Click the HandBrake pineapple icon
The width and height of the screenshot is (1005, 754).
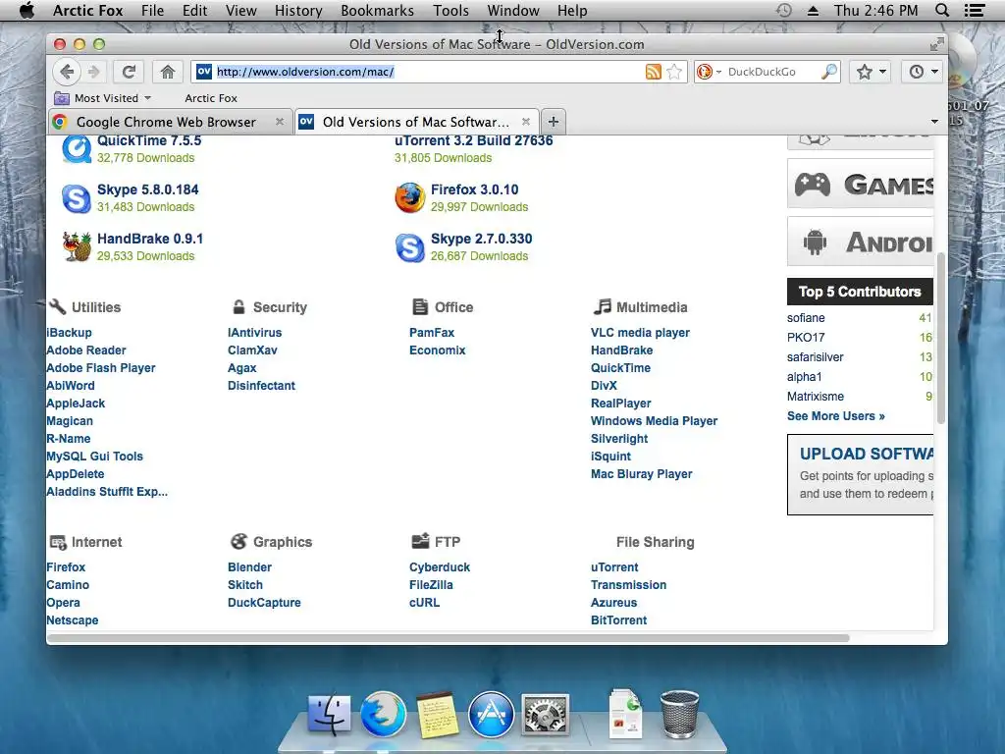pyautogui.click(x=77, y=246)
